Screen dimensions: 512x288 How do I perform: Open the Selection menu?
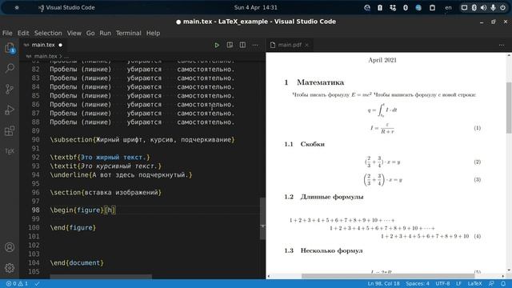(48, 33)
